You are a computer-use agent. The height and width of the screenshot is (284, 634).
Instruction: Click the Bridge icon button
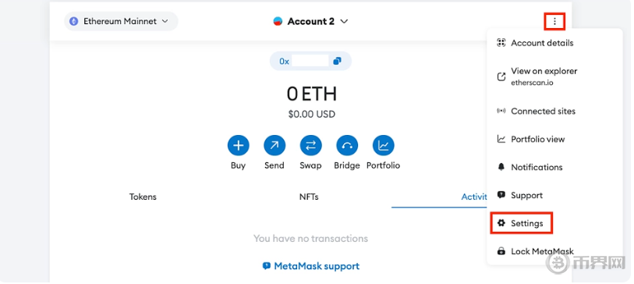[x=347, y=146]
